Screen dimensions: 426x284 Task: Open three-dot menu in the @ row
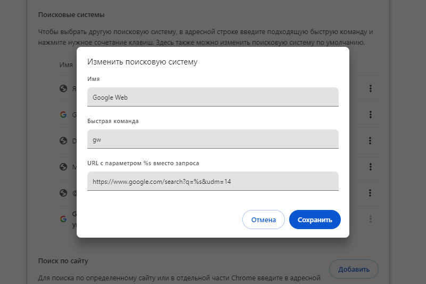370,193
